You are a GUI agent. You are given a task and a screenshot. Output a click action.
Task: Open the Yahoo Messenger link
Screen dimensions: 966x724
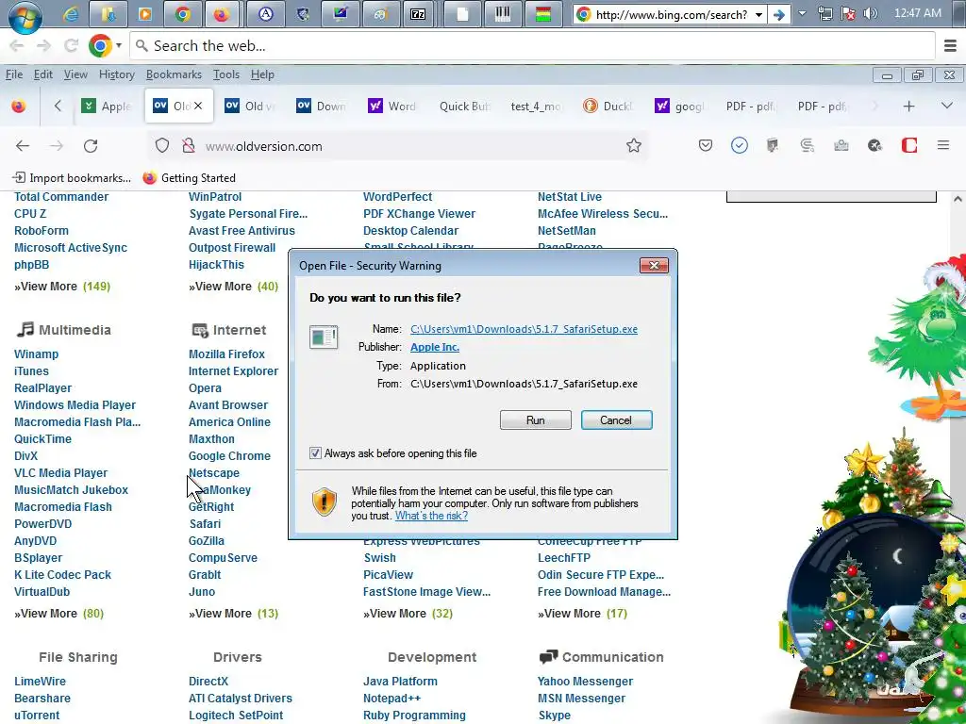pyautogui.click(x=585, y=683)
